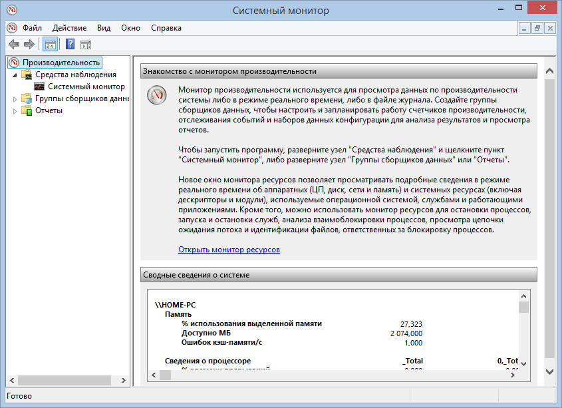Click the main pane's scroll-down arrow
Viewport: 562px width, 408px height.
pyautogui.click(x=549, y=371)
